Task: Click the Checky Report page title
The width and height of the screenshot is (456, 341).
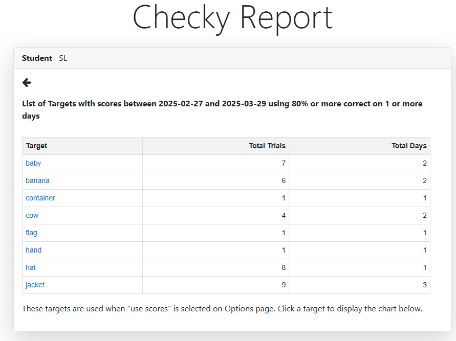Action: tap(232, 18)
